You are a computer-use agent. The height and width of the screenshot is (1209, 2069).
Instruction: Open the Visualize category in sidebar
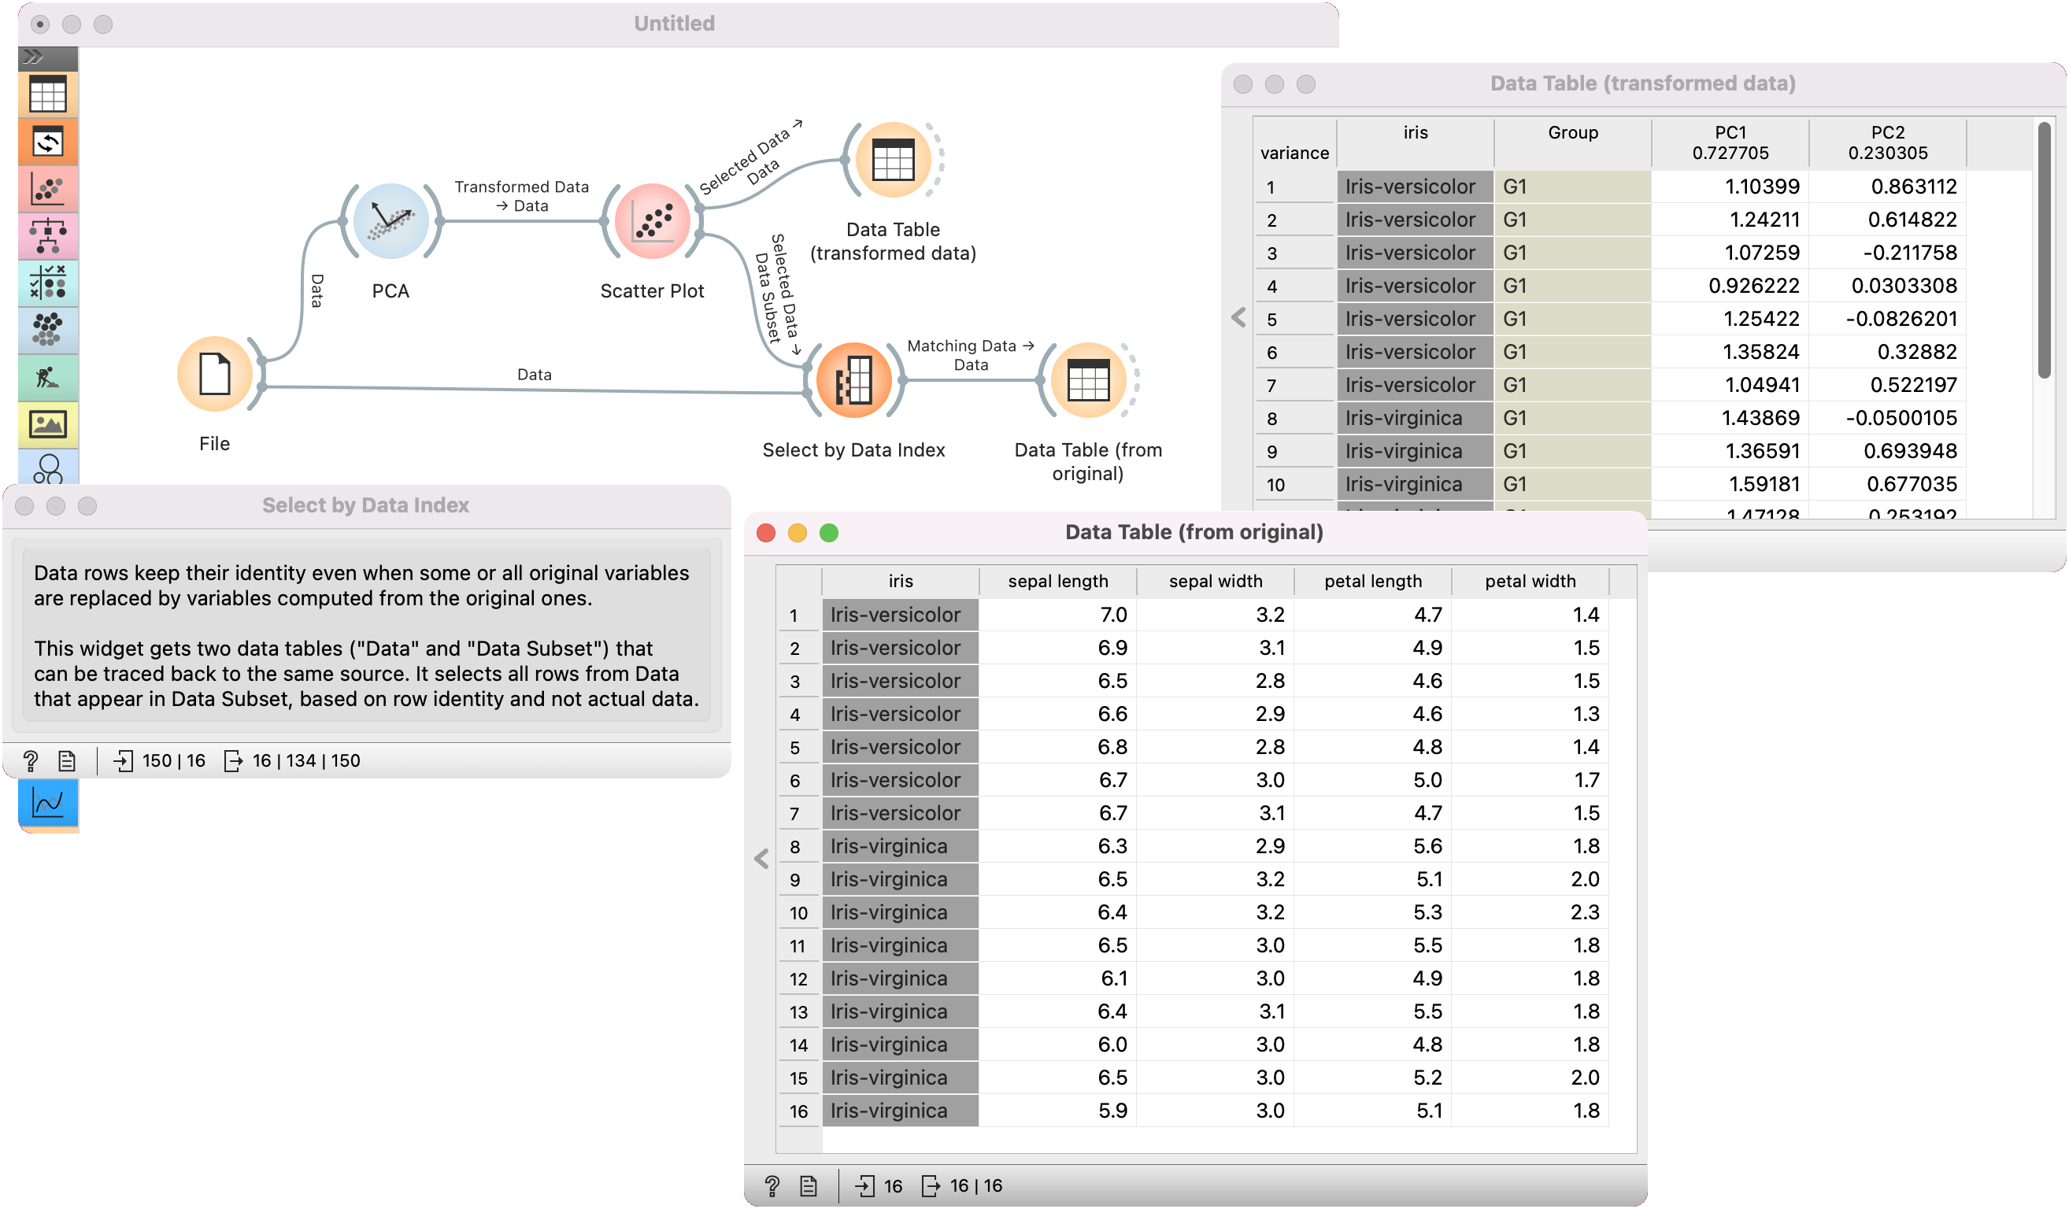pyautogui.click(x=47, y=190)
